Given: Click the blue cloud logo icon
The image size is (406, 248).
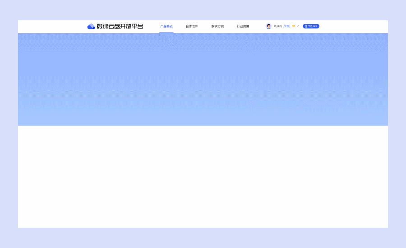Looking at the screenshot, I should [x=91, y=26].
